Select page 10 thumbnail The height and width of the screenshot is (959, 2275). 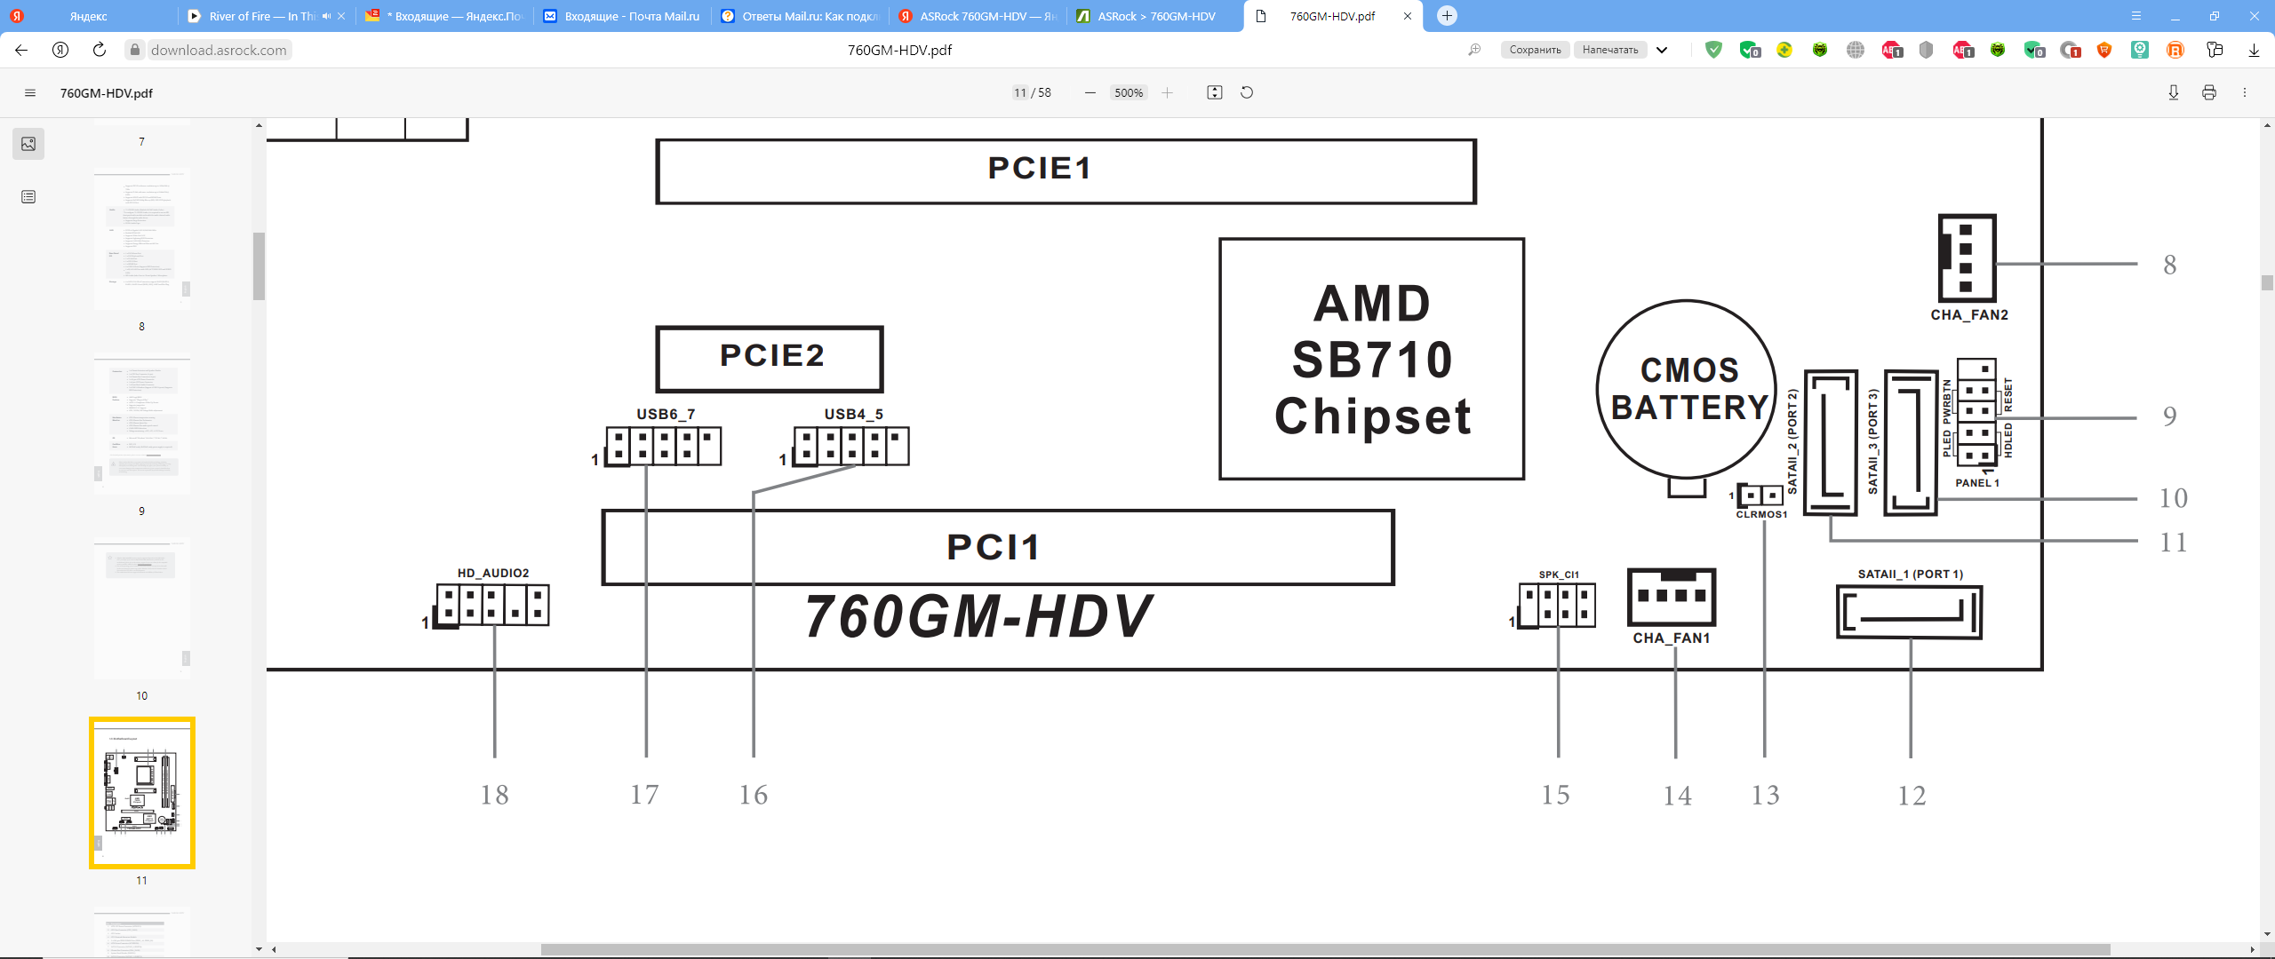point(142,609)
